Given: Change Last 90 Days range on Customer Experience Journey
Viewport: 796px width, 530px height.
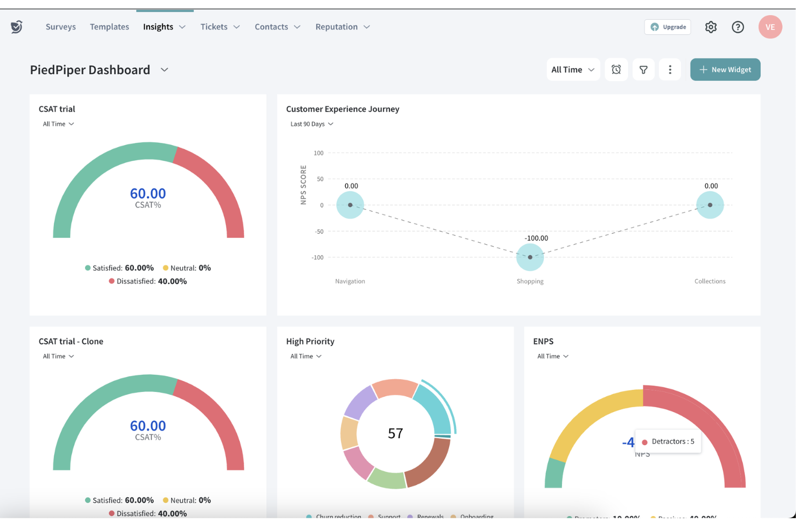Looking at the screenshot, I should (x=311, y=124).
